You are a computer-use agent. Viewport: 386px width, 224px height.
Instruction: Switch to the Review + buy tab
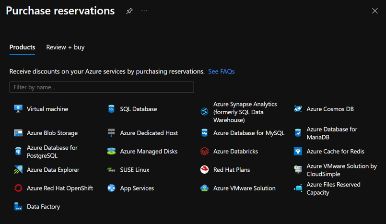[65, 47]
